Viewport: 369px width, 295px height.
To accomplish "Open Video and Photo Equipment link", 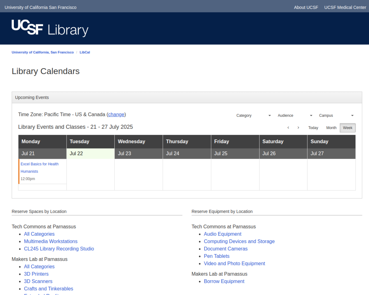I will [234, 264].
